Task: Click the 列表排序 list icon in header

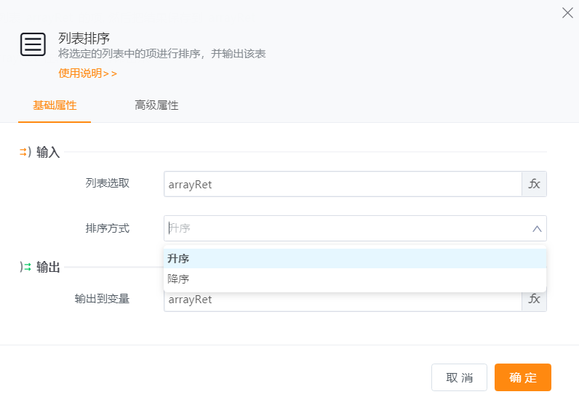Action: click(33, 44)
